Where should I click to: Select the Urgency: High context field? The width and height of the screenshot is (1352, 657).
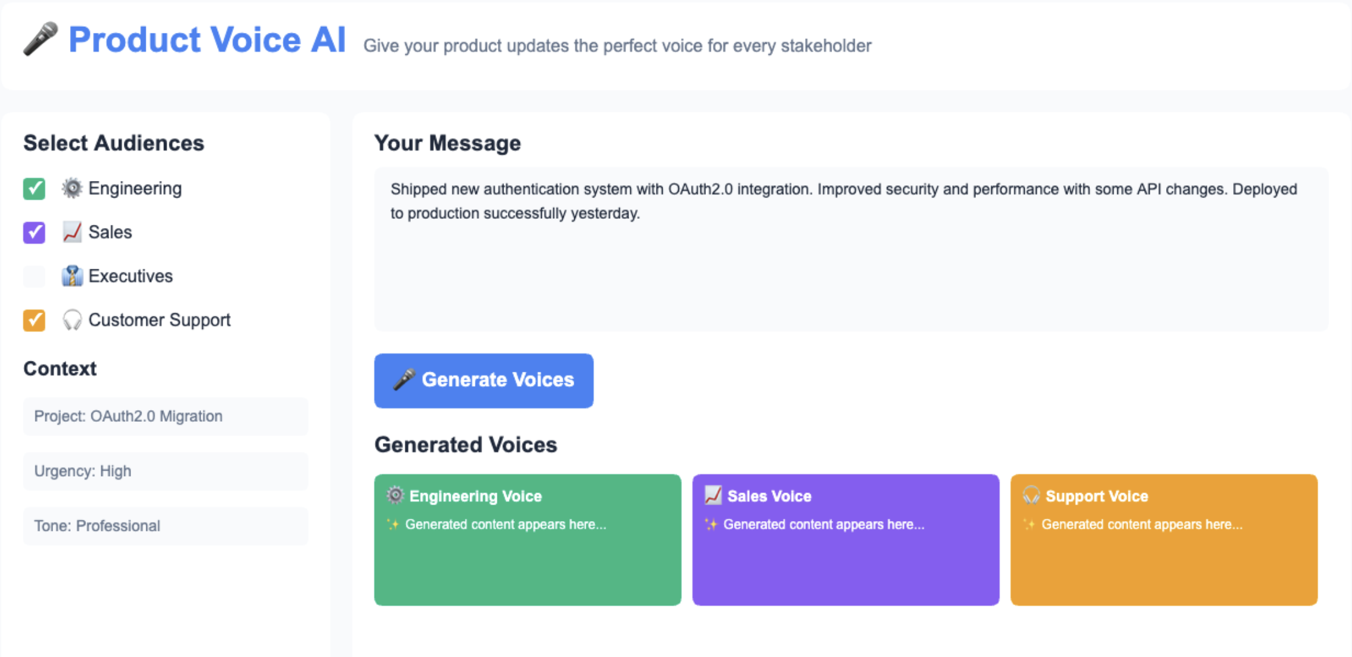165,471
